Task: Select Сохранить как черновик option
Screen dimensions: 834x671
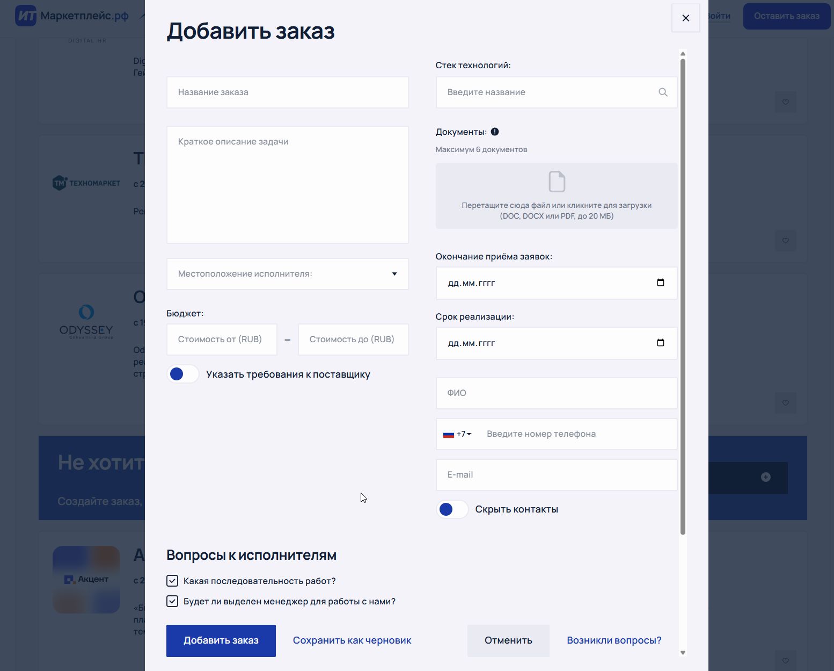Action: coord(352,640)
